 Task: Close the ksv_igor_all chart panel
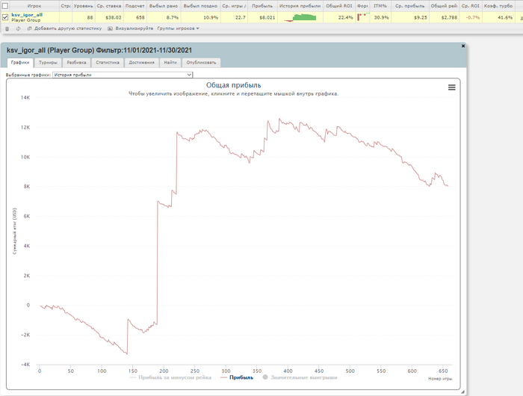coord(463,46)
